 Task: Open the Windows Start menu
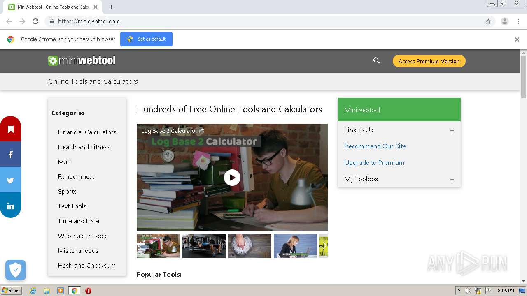pos(12,291)
